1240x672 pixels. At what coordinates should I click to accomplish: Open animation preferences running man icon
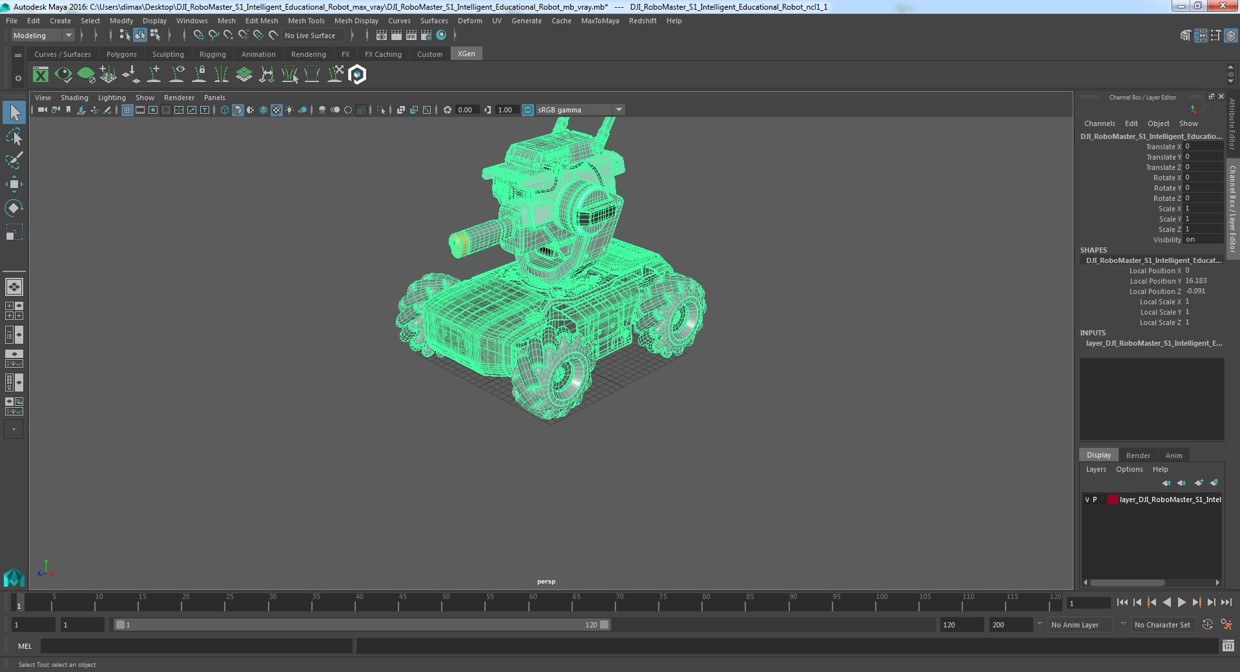(1226, 625)
